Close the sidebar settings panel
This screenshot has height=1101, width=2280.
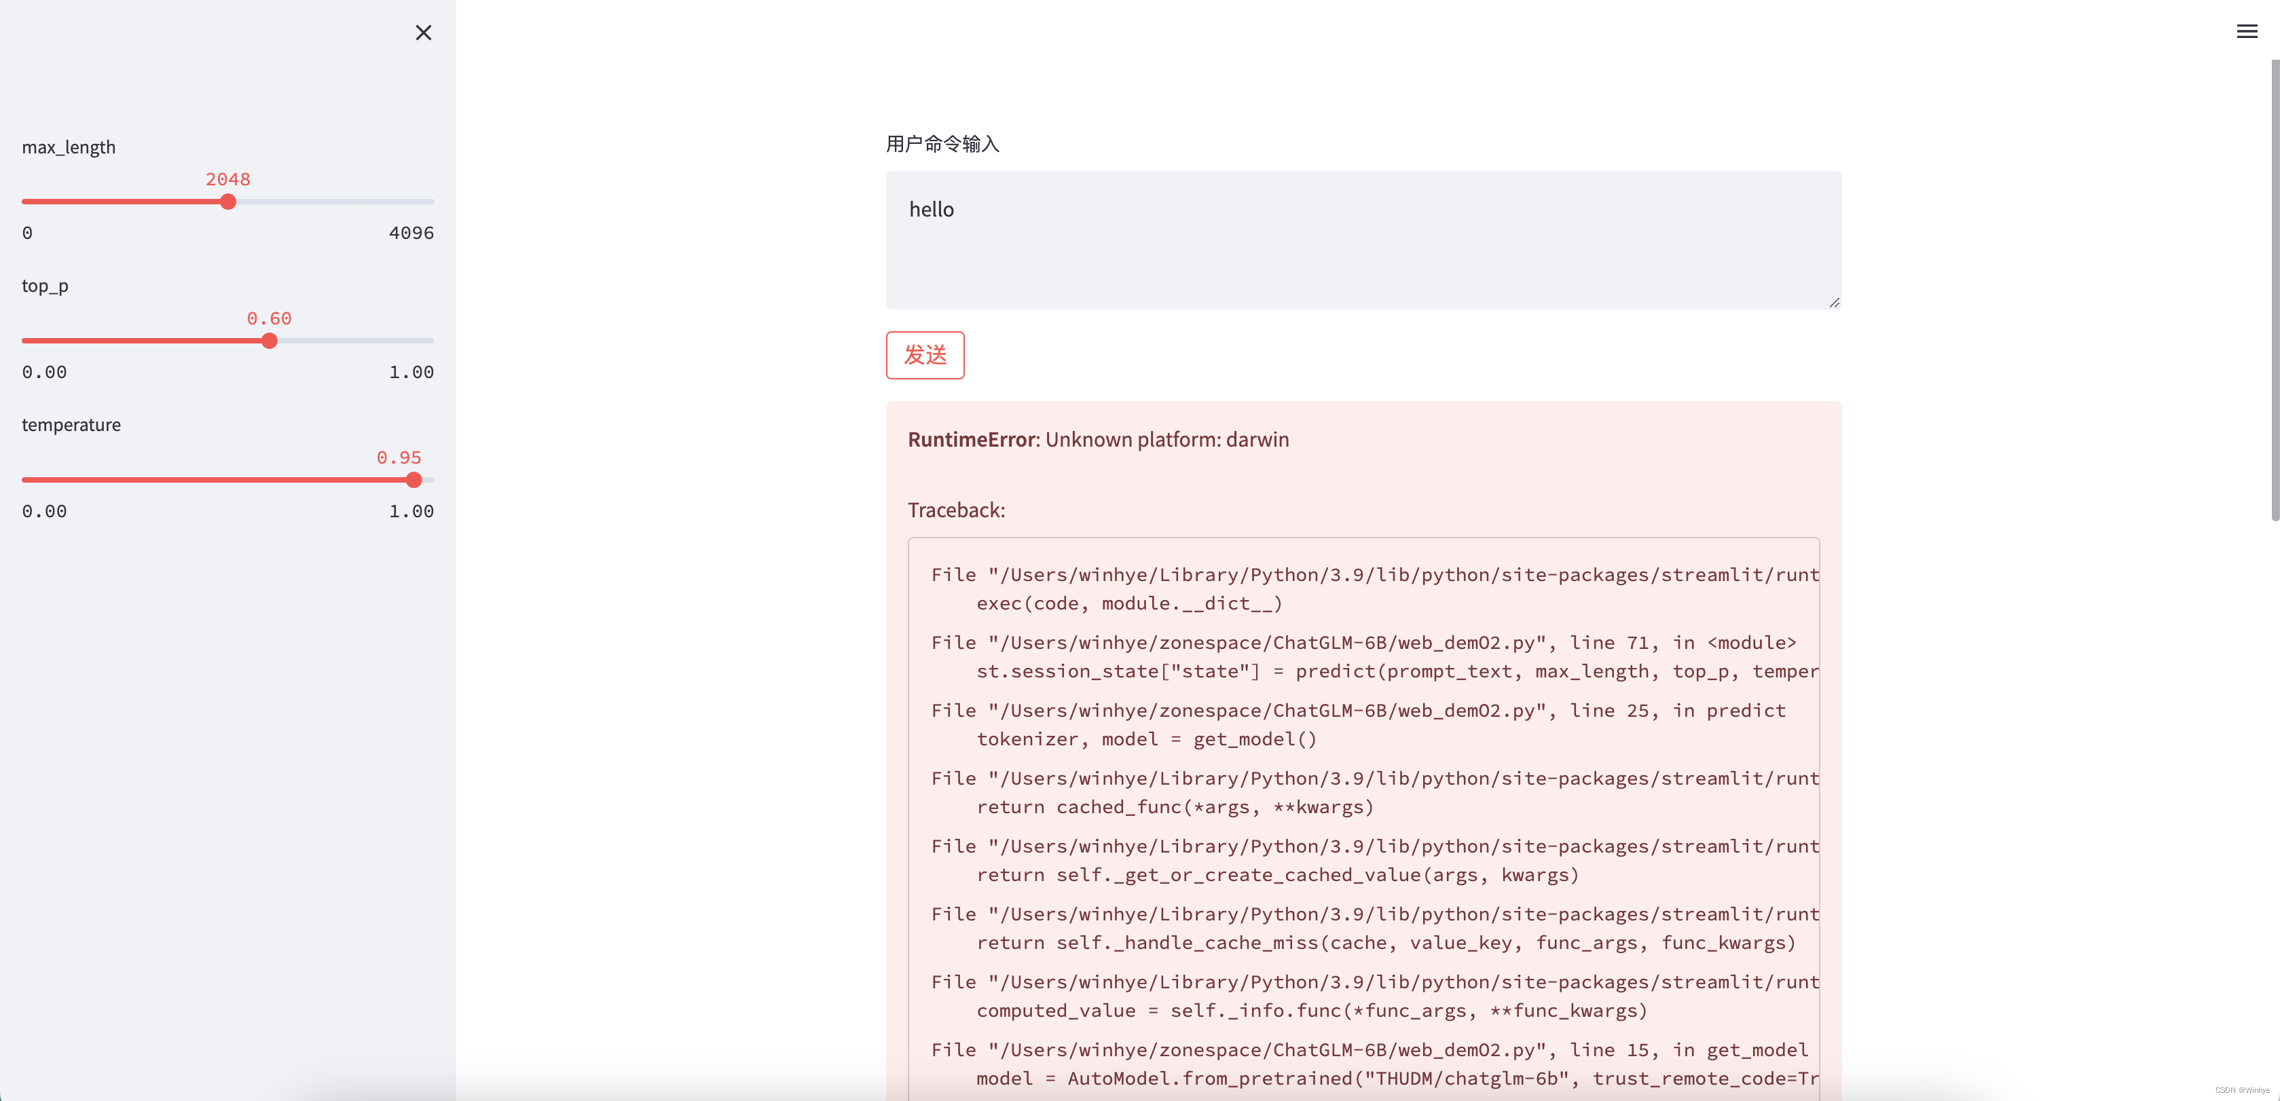(x=423, y=33)
